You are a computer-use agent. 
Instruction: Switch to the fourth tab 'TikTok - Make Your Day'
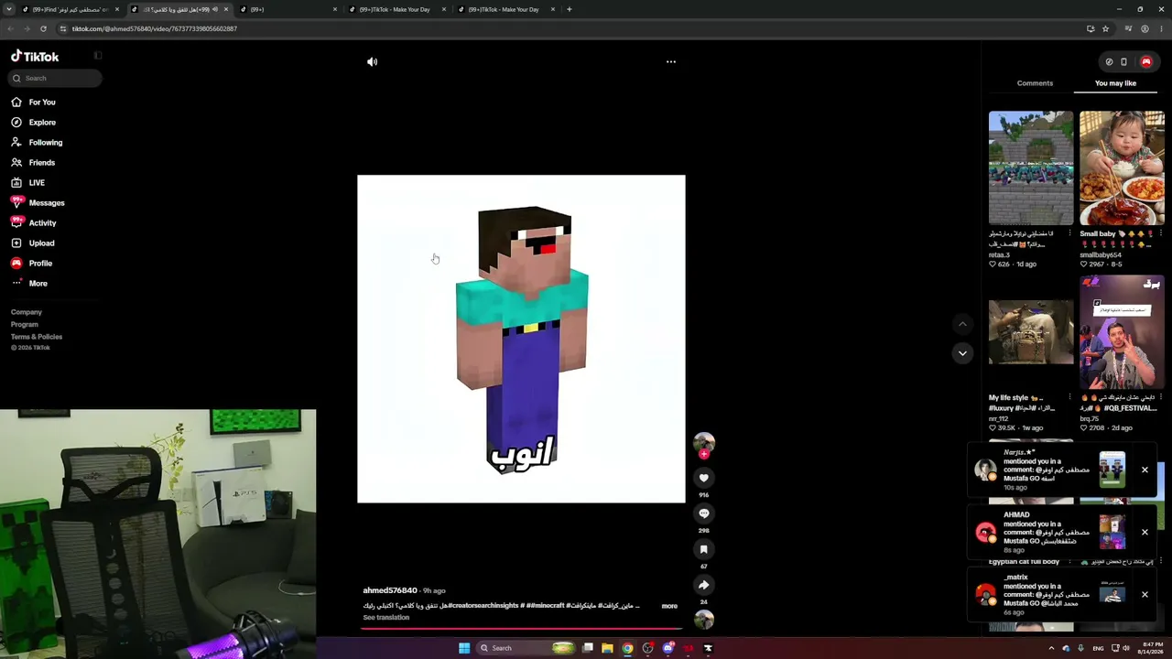pos(395,9)
